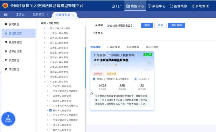Expand the 流程管理 sidebar submenu chevron
The image size is (216, 132).
click(x=31, y=69)
